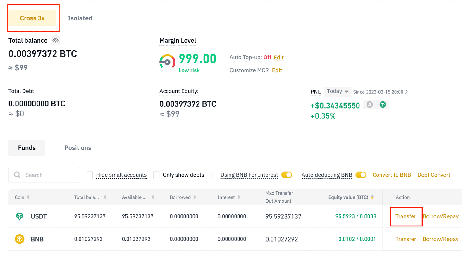Viewport: 468px width, 253px height.
Task: Click the margin level gauge icon
Action: pos(167,61)
